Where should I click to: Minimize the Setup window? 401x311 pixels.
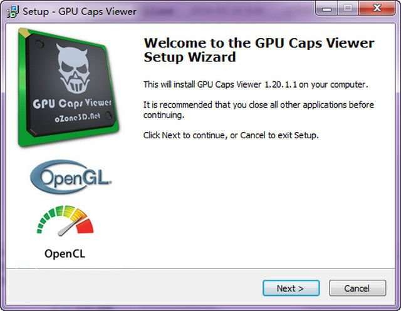point(326,9)
